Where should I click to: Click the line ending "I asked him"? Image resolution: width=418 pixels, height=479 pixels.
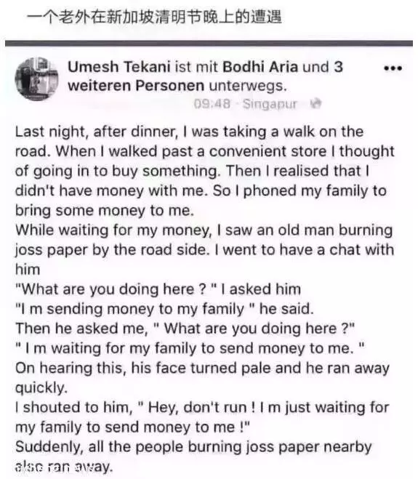158,289
